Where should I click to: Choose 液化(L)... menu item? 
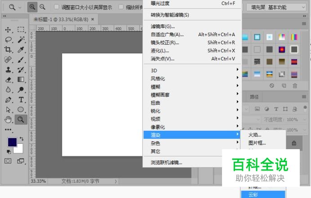click(x=192, y=51)
